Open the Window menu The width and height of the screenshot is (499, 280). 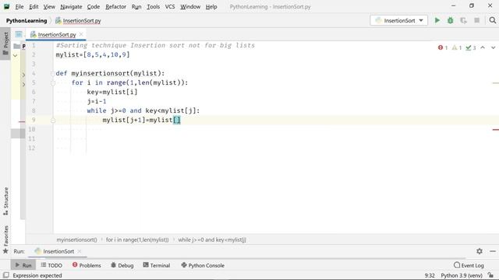(x=190, y=6)
